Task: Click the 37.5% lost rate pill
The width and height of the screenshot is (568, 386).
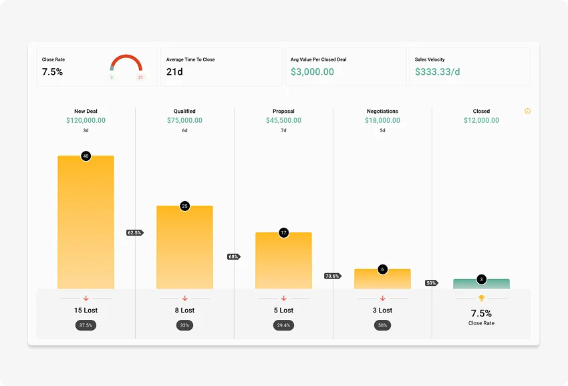Action: [x=86, y=325]
